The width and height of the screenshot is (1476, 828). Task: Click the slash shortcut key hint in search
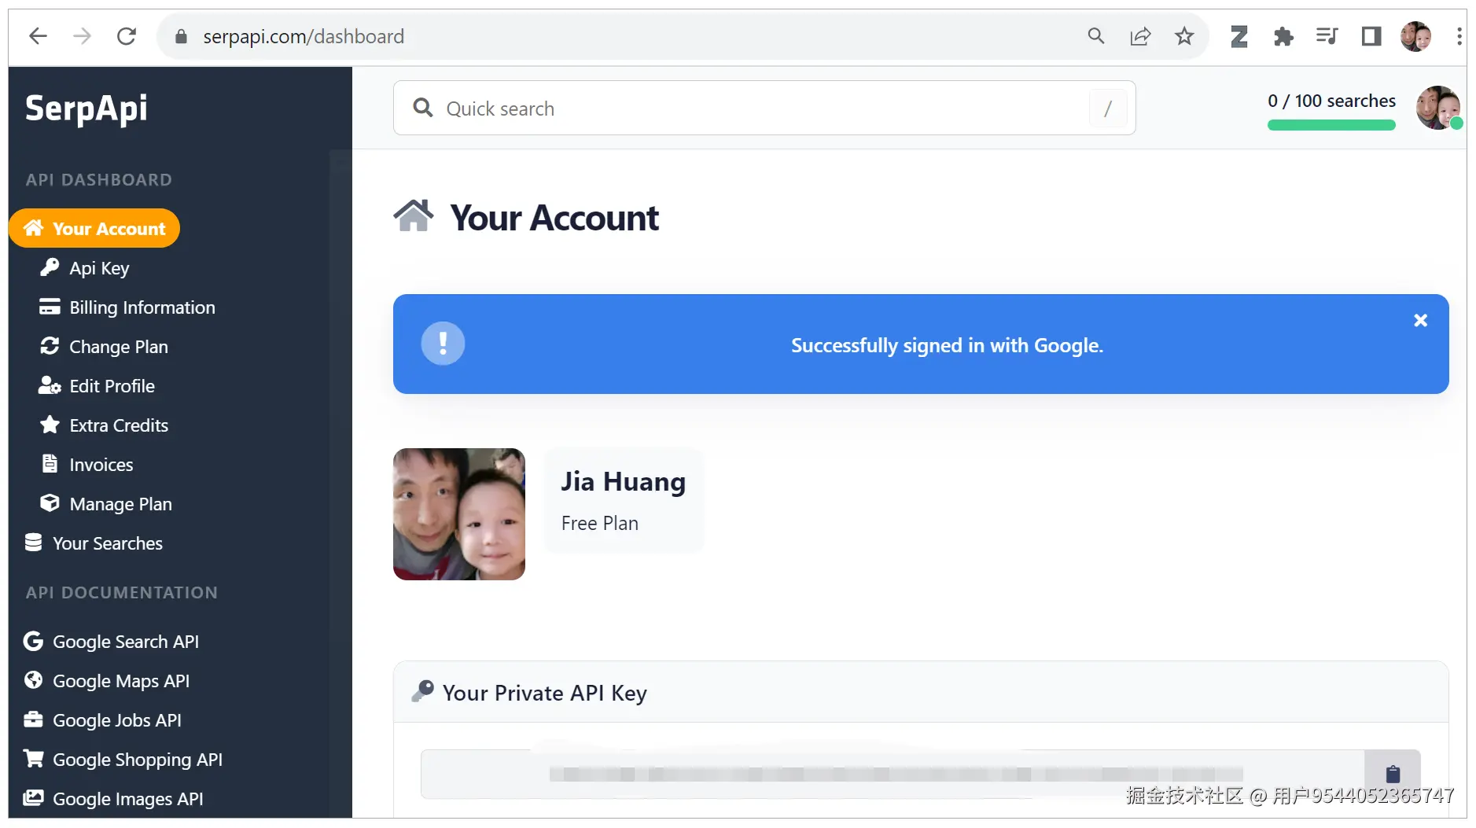tap(1108, 108)
